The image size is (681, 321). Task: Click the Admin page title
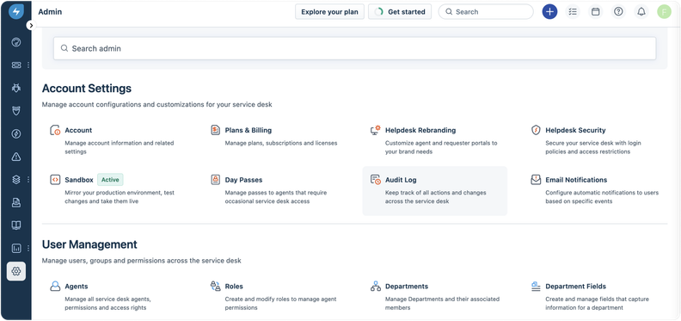tap(50, 12)
